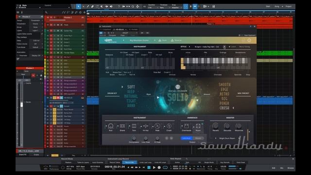This screenshot has height=175, width=311.
Task: Toggle Master output mode button
Action: 198,138
